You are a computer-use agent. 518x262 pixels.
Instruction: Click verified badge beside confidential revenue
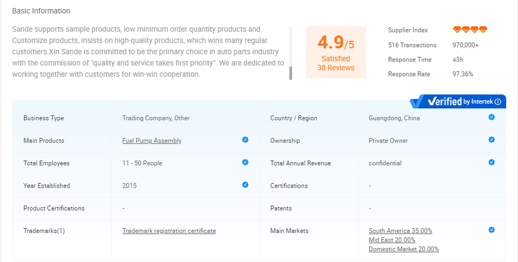(x=492, y=162)
